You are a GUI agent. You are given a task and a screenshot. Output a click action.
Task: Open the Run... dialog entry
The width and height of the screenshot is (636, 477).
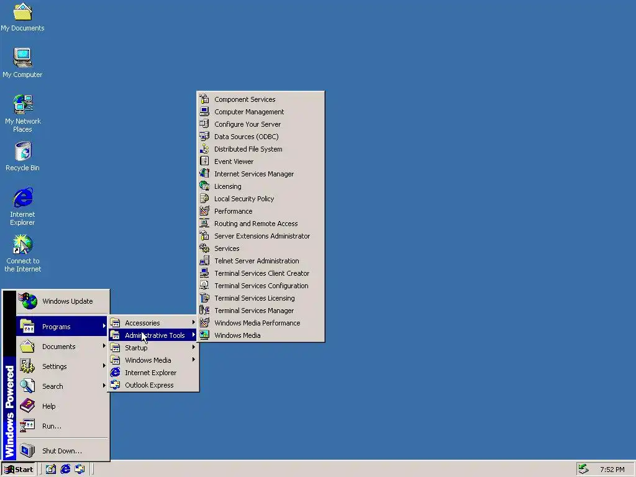pos(63,426)
